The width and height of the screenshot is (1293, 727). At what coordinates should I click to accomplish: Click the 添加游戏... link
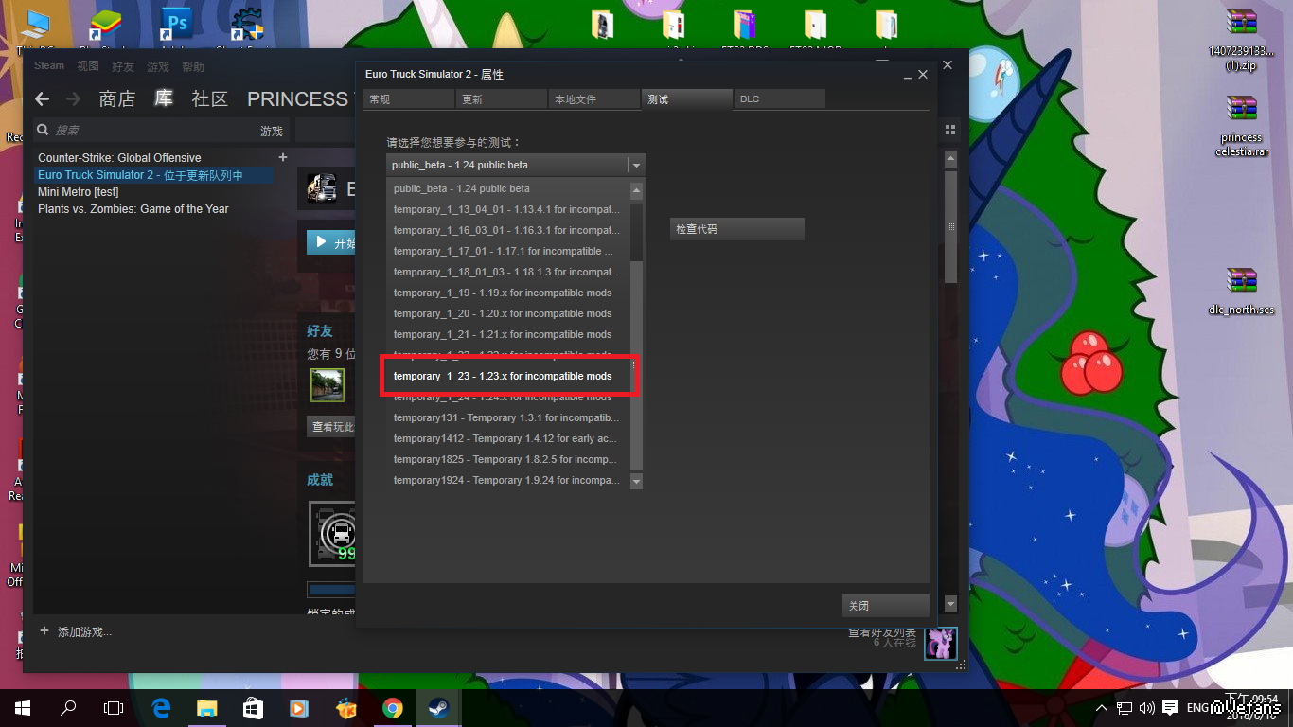tap(84, 631)
